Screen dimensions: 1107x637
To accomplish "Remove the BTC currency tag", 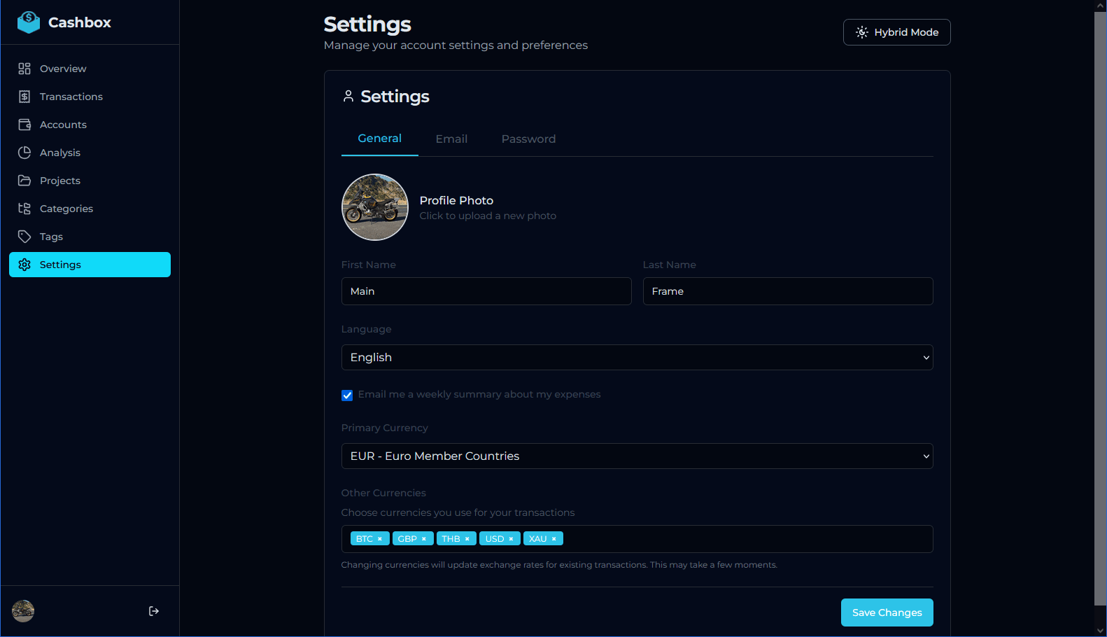I will 380,539.
